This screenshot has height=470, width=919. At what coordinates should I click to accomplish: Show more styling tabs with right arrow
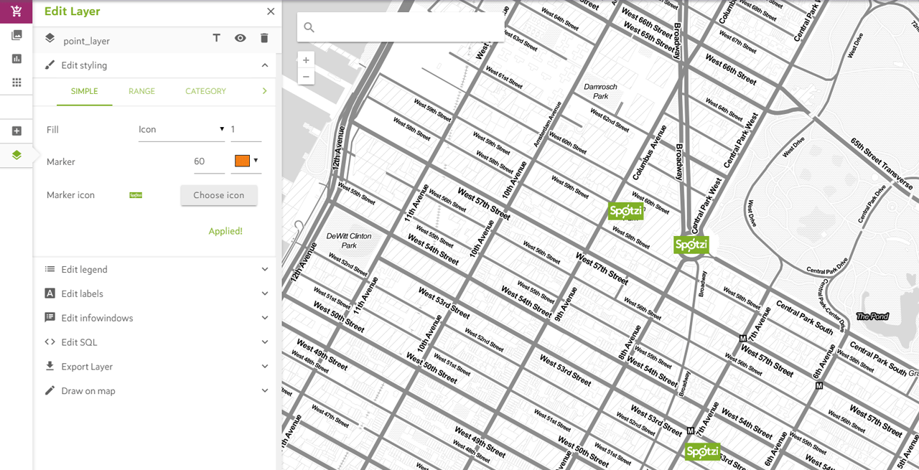point(264,91)
